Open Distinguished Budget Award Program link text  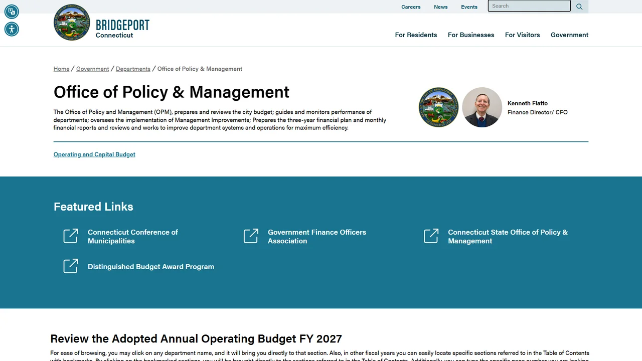pos(151,267)
